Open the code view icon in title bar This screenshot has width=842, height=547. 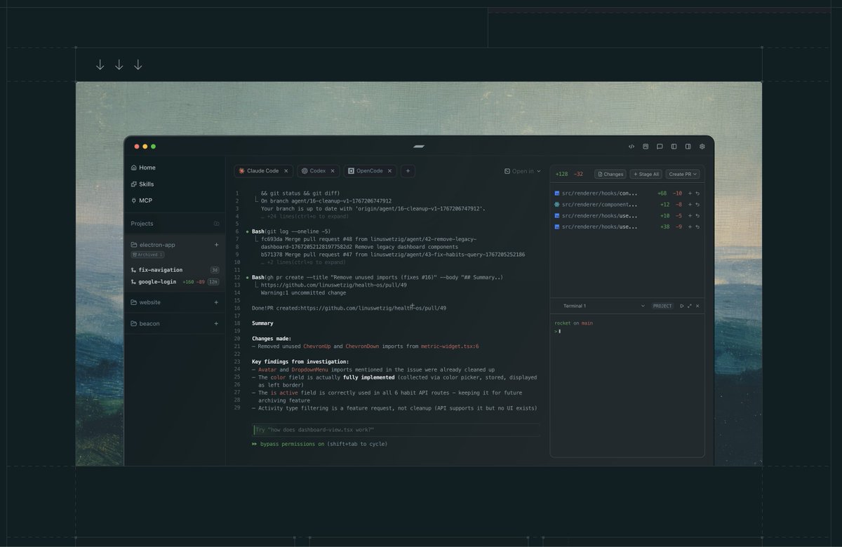(x=631, y=147)
